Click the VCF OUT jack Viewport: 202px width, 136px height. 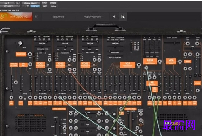139,65
